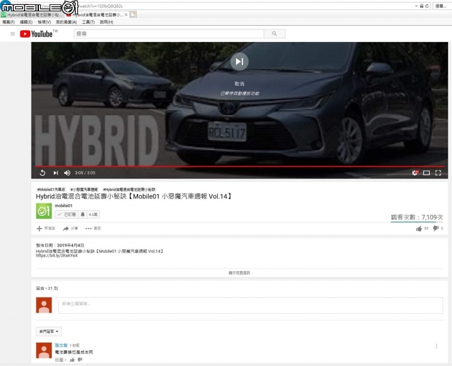Screen dimensions: 452x366
Task: Mute the video with the speaker icon
Action: 67,173
